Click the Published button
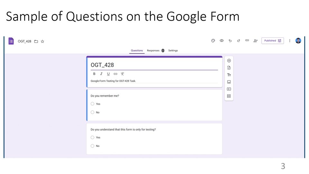This screenshot has height=174, width=309. coord(273,41)
